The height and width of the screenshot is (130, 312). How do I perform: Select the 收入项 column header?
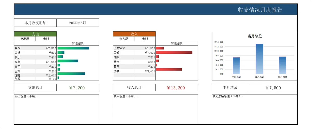click(x=123, y=39)
